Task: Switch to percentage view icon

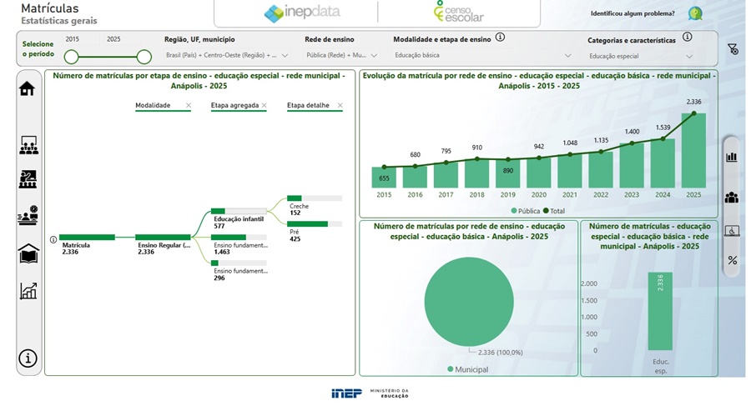Action: (x=732, y=260)
